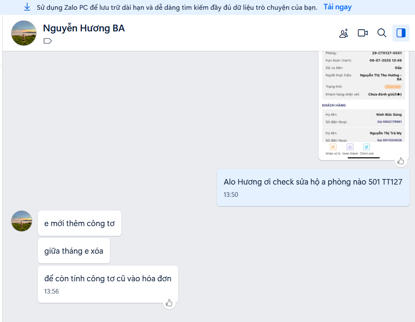This screenshot has height=322, width=415.
Task: Click the download arrow icon in the top banner
Action: [x=27, y=7]
